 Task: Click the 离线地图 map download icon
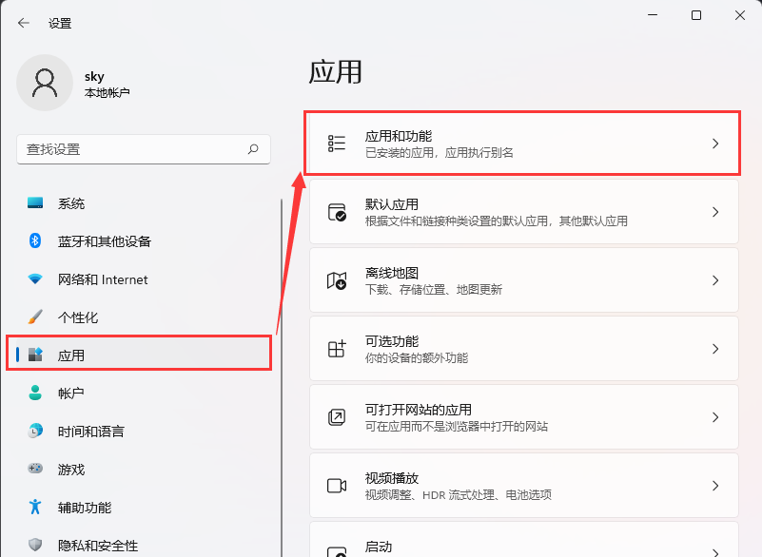click(x=335, y=279)
